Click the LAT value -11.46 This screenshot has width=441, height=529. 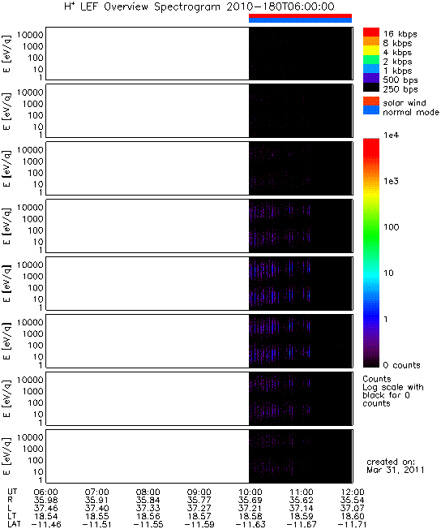46,525
